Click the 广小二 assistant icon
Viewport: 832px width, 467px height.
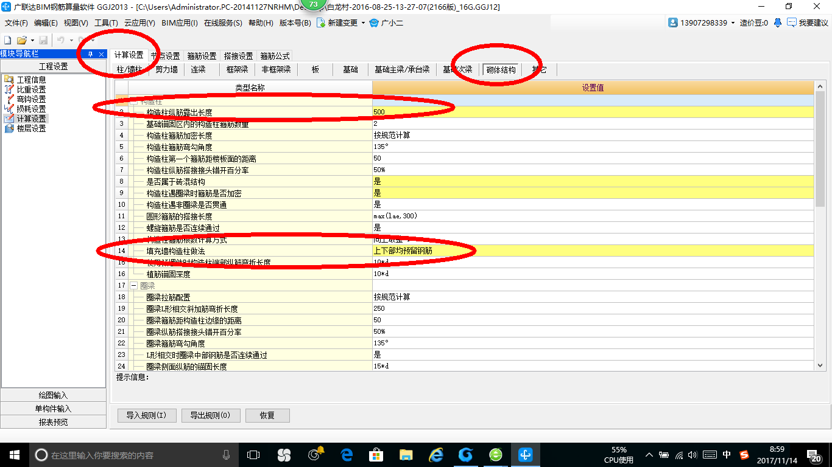click(373, 22)
